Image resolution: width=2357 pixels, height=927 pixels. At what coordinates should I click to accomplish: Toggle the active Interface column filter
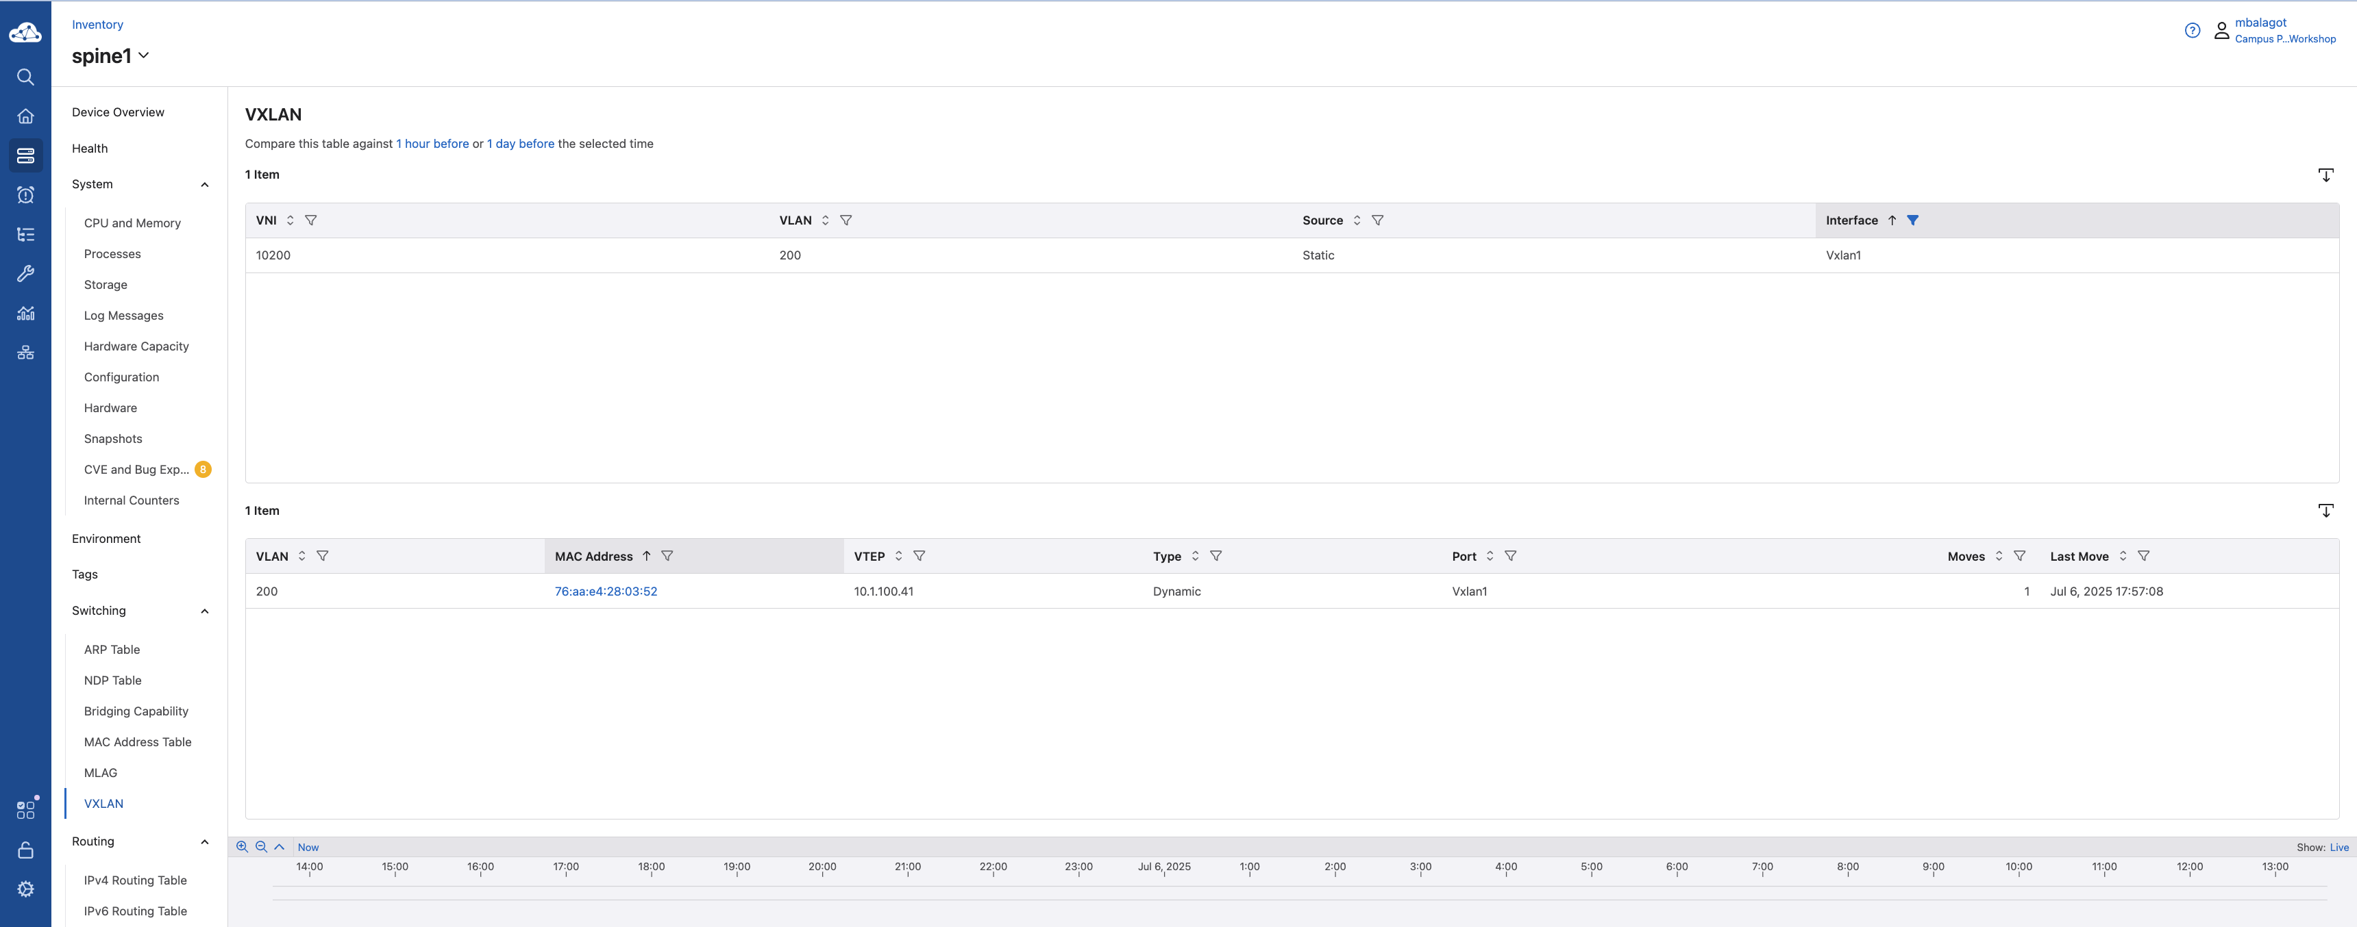point(1912,220)
